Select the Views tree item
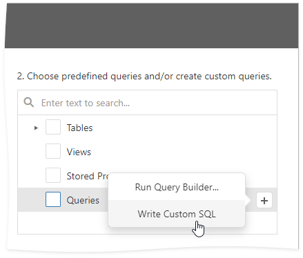This screenshot has height=258, width=303. click(x=79, y=152)
